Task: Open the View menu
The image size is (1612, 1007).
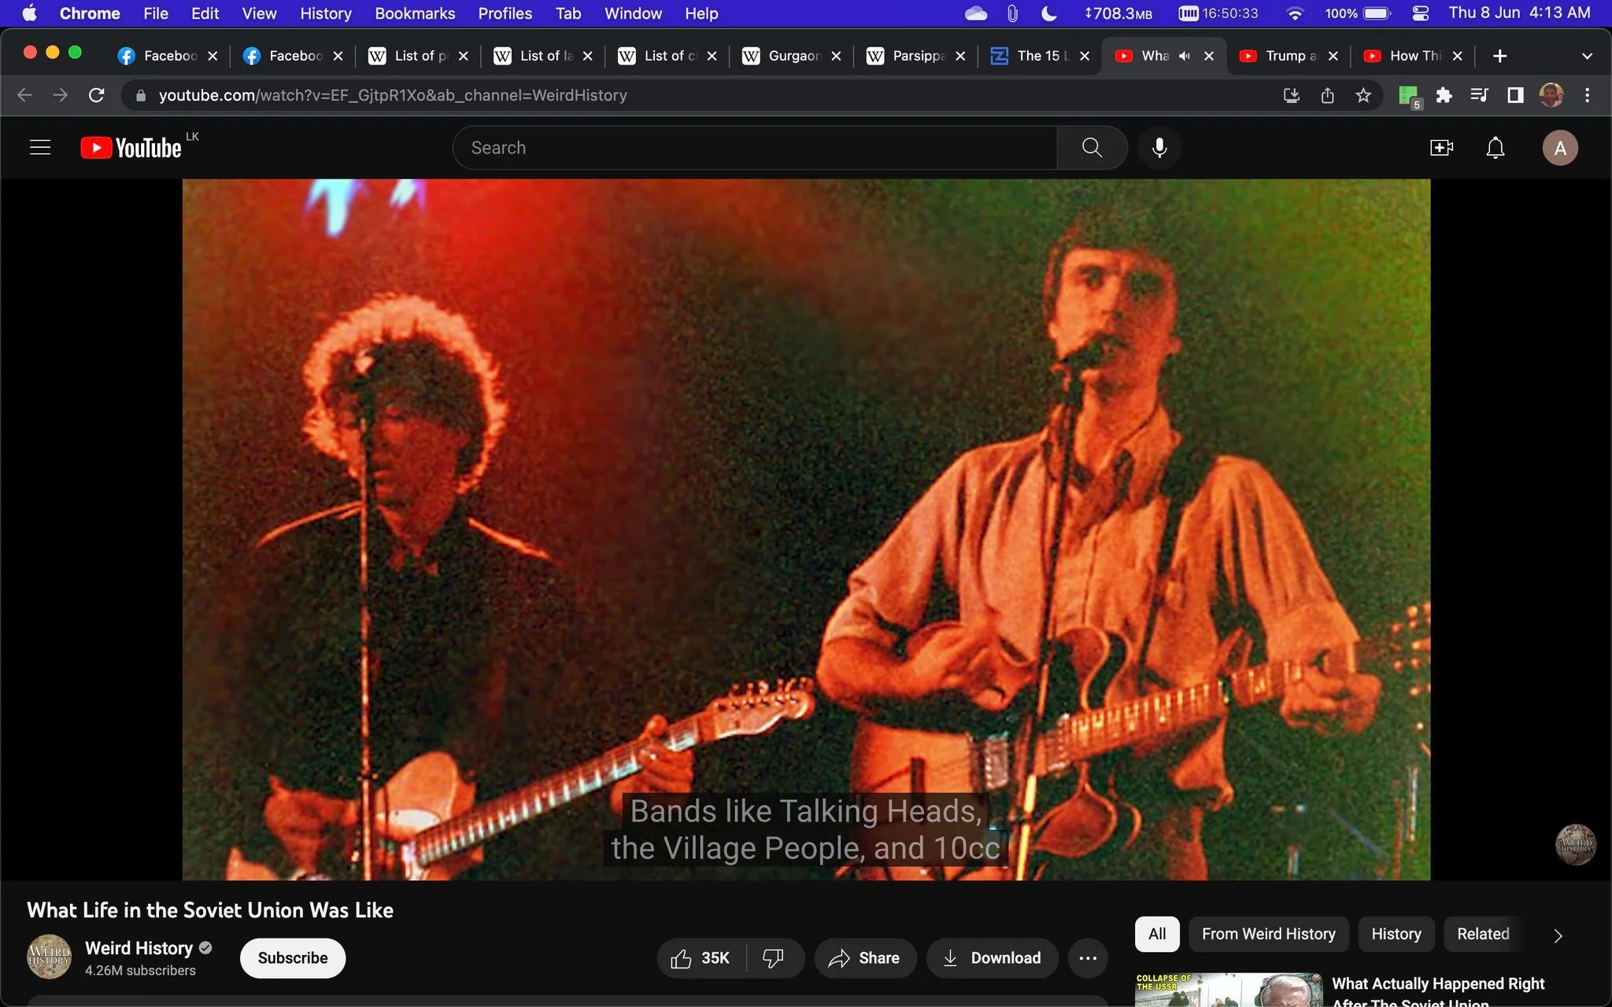Action: (x=259, y=13)
